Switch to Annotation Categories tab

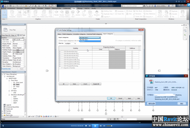[79, 34]
